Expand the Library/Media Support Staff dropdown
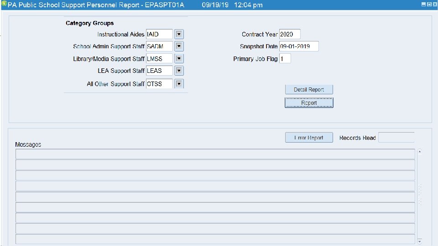 (179, 59)
